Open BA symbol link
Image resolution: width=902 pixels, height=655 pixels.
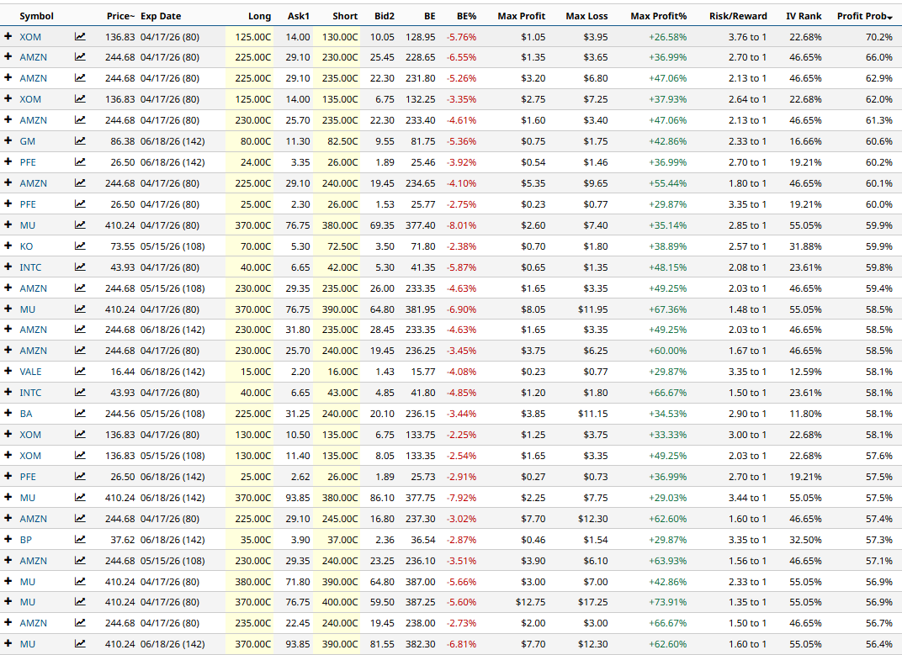pyautogui.click(x=26, y=414)
